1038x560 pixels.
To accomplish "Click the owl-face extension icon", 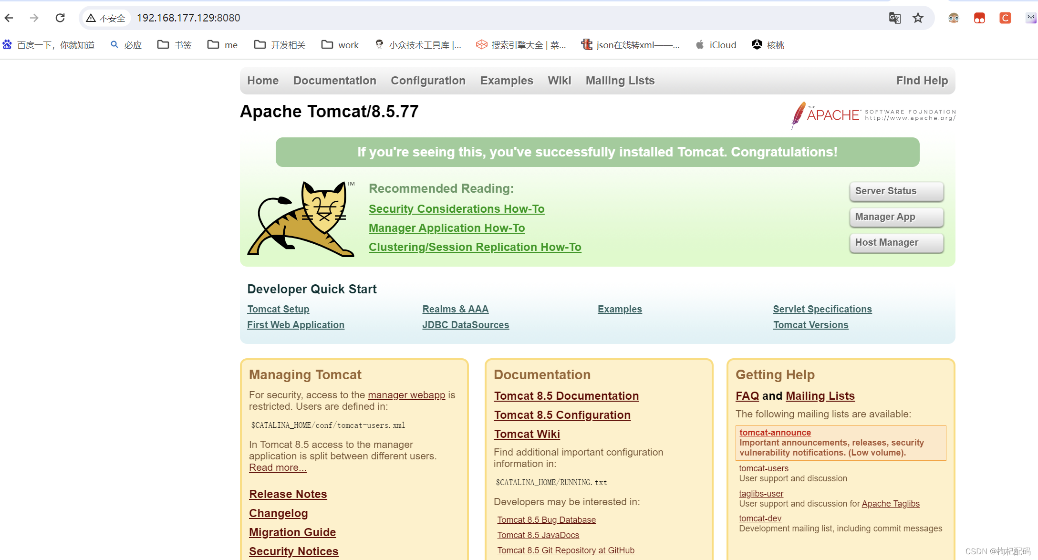I will 954,18.
